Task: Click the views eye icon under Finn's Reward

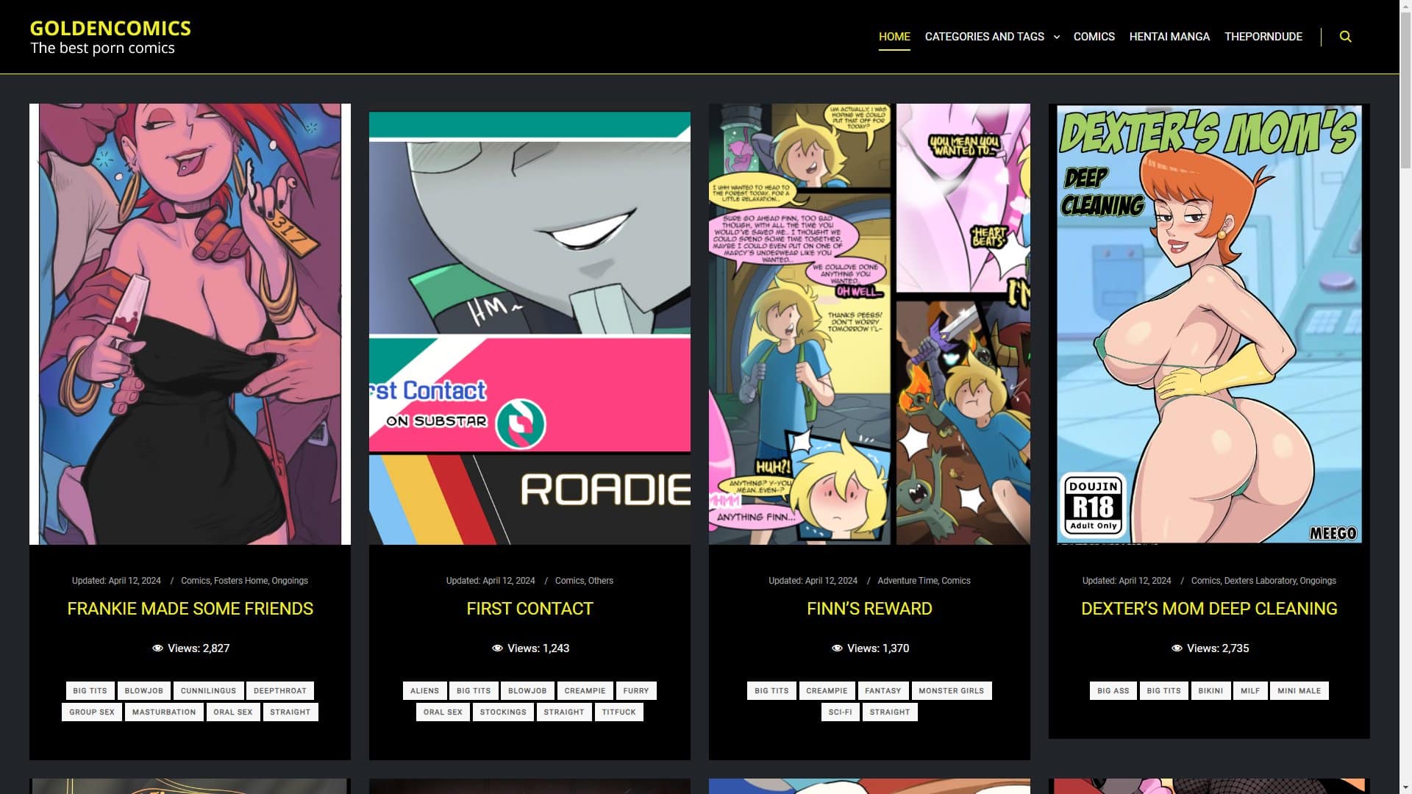Action: 837,648
